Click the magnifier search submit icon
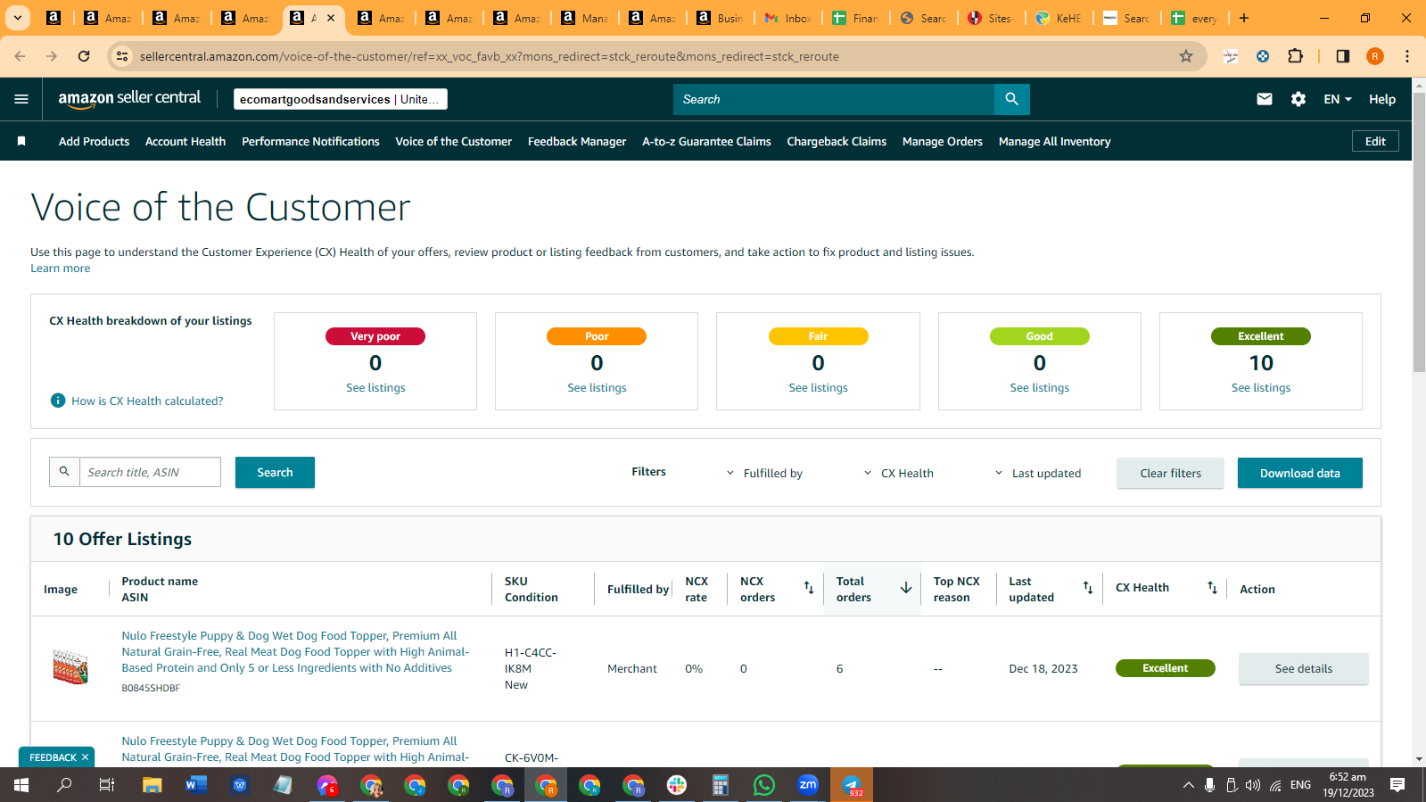The height and width of the screenshot is (802, 1426). pos(1011,99)
